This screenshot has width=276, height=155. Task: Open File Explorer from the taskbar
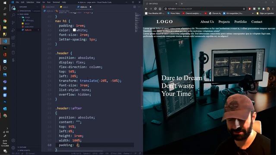5,28
